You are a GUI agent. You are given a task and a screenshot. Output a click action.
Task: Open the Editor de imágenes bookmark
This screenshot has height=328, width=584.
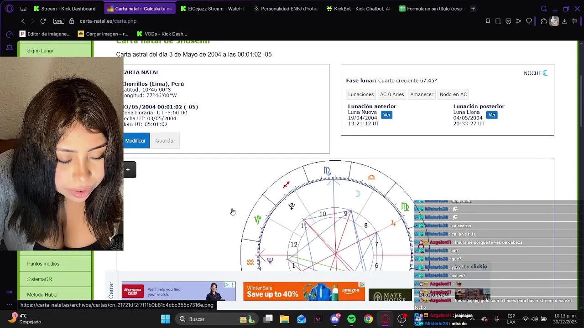(x=45, y=34)
